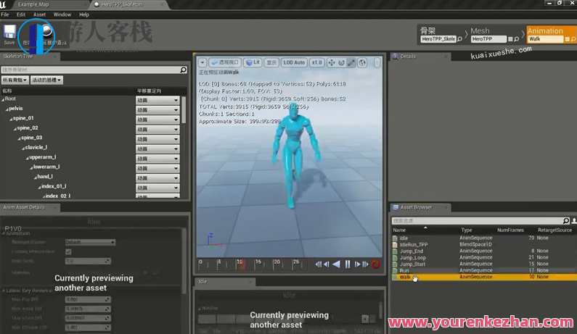Open the LOD Auto menu

[x=294, y=62]
